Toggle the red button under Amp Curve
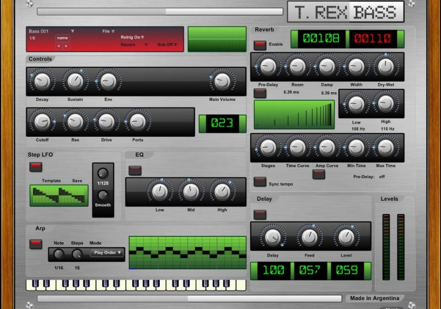Image resolution: width=441 pixels, height=309 pixels. tap(319, 174)
